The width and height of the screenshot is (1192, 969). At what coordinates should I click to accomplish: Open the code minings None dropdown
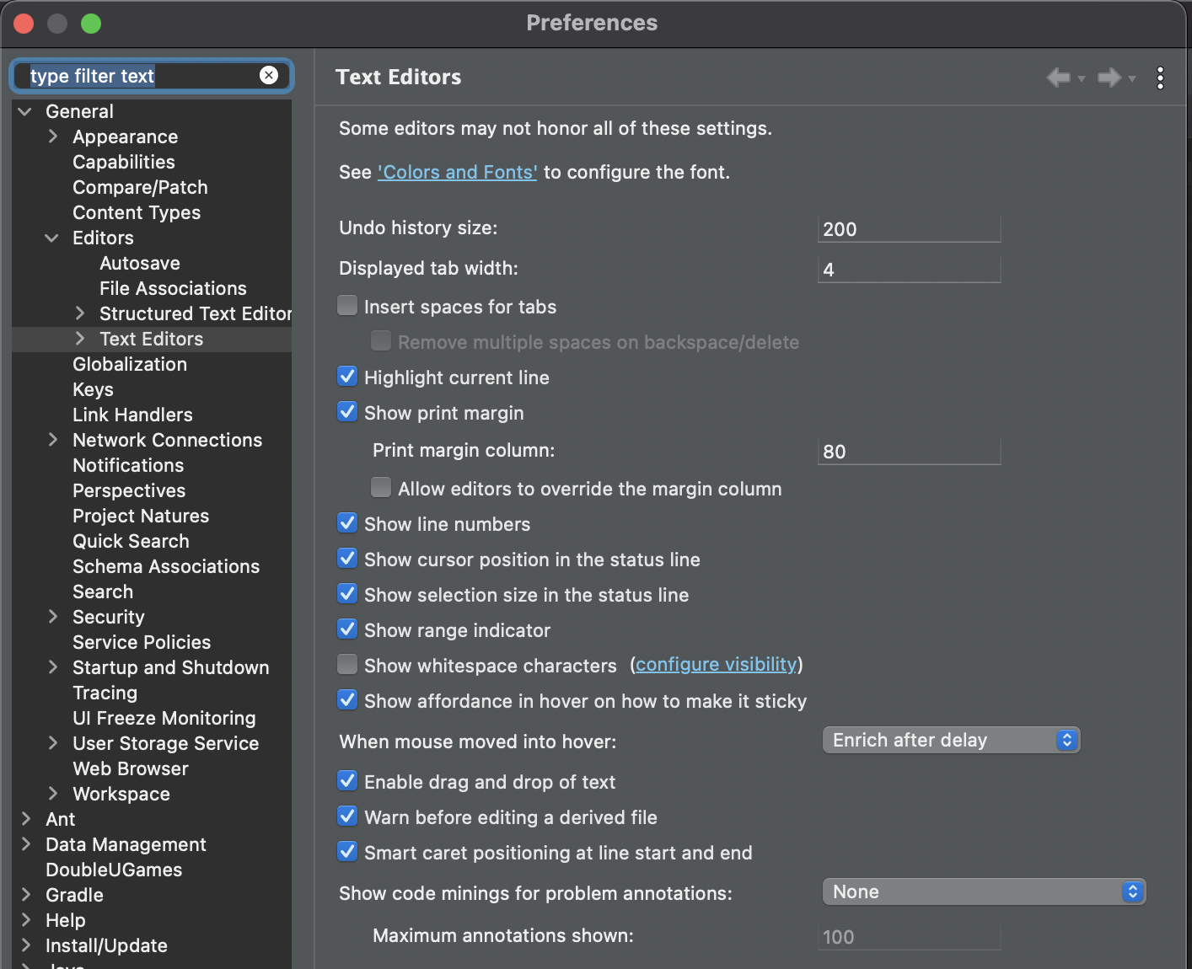click(984, 891)
